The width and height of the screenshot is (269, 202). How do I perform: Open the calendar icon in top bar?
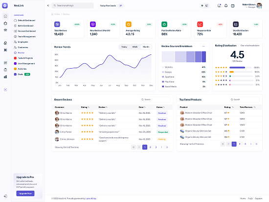pyautogui.click(x=233, y=6)
